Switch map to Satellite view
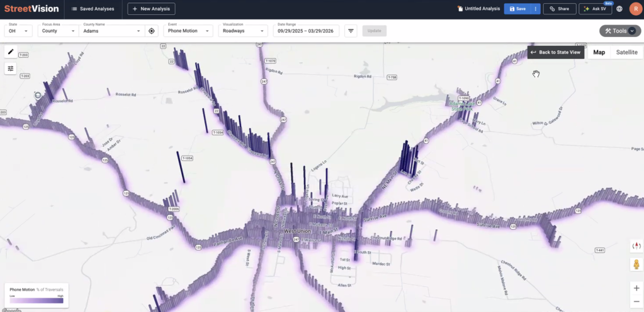Screen dimensions: 644x312 pos(626,52)
